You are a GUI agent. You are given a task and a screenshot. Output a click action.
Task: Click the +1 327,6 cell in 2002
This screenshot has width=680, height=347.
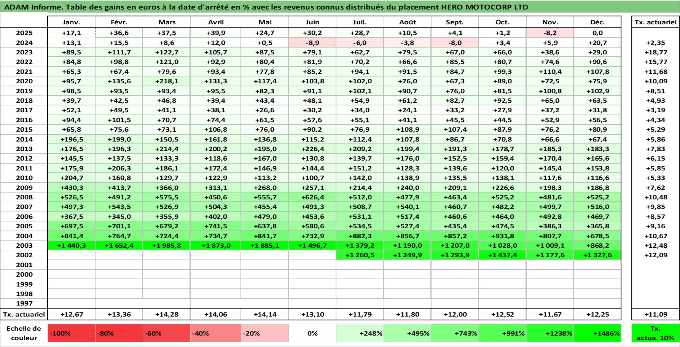click(x=597, y=255)
